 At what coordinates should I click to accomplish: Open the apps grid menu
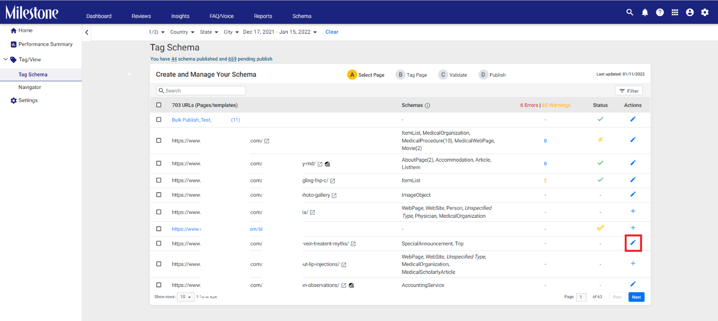pos(675,13)
